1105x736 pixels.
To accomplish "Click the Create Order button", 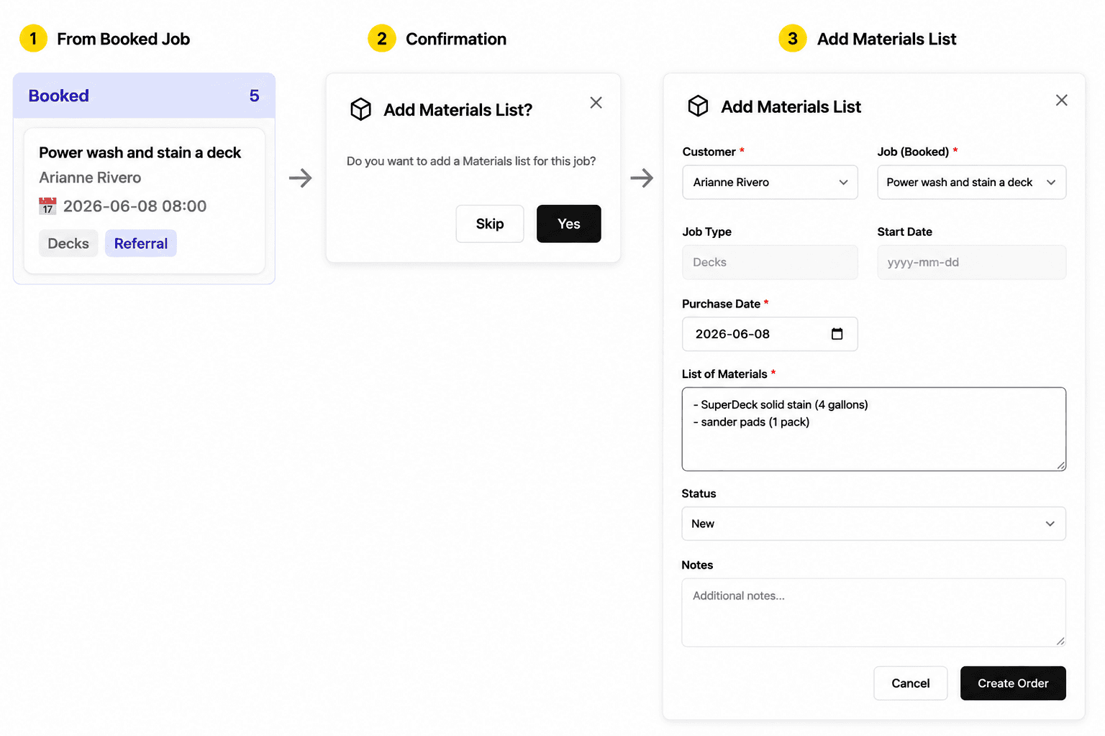I will tap(1013, 684).
